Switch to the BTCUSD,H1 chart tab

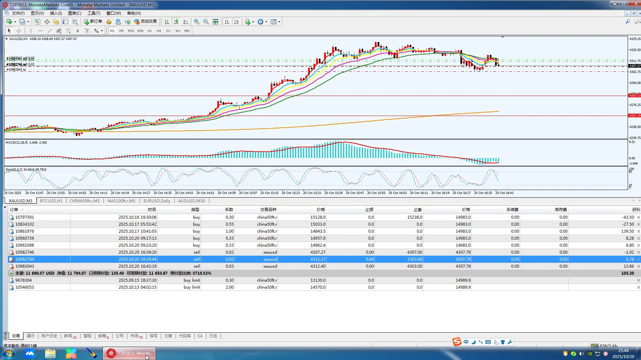coord(51,201)
